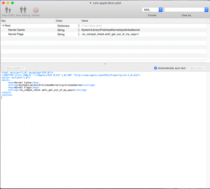Click the amfi_get_out_of_my_way string XML line

47,90
